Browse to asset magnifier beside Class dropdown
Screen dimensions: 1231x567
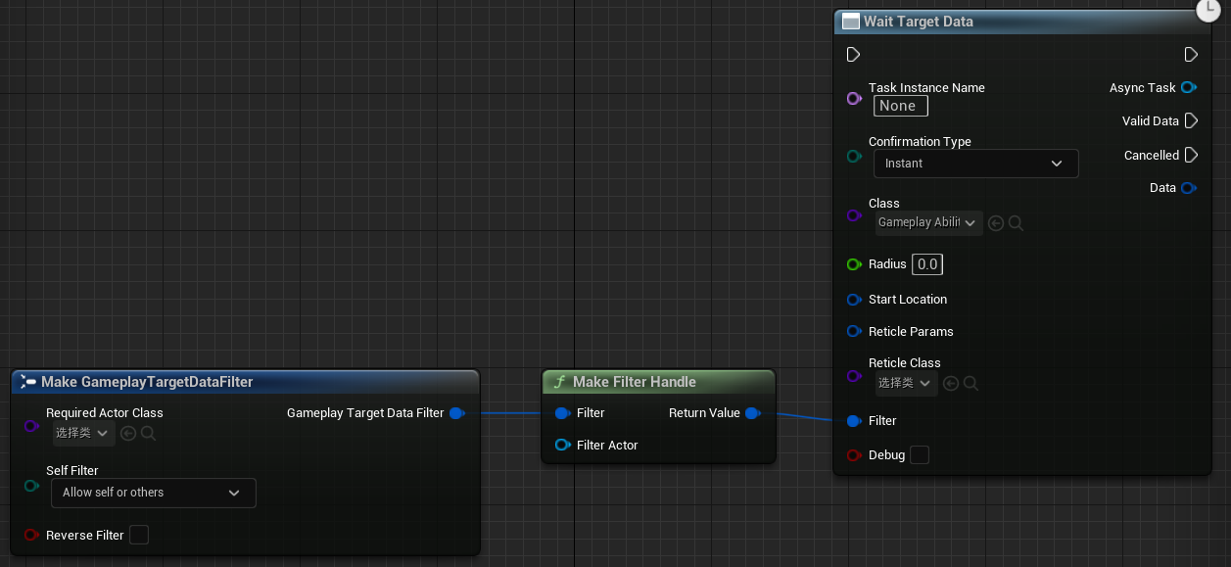tap(1016, 223)
